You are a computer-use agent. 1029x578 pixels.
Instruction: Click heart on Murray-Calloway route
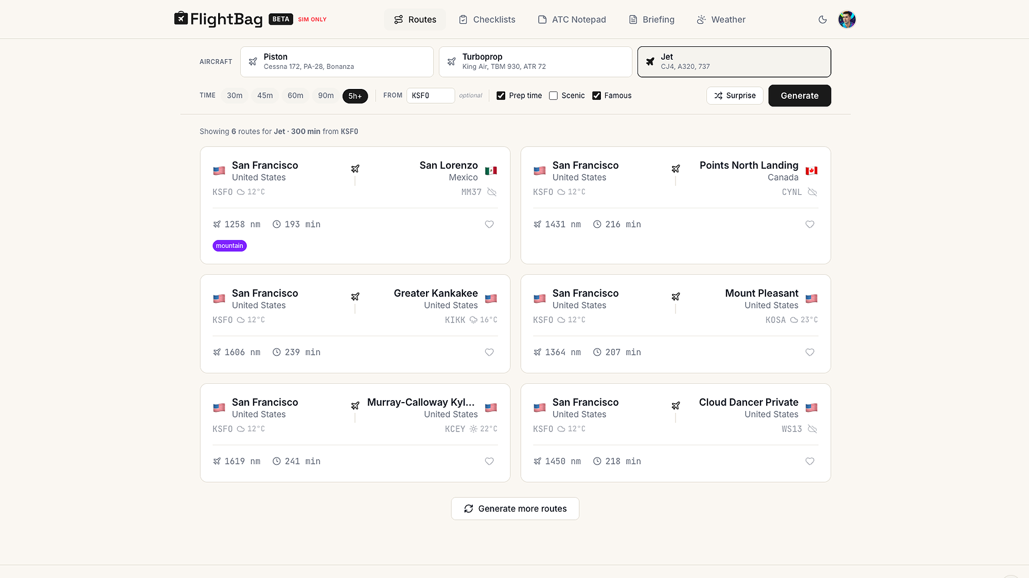(x=489, y=461)
